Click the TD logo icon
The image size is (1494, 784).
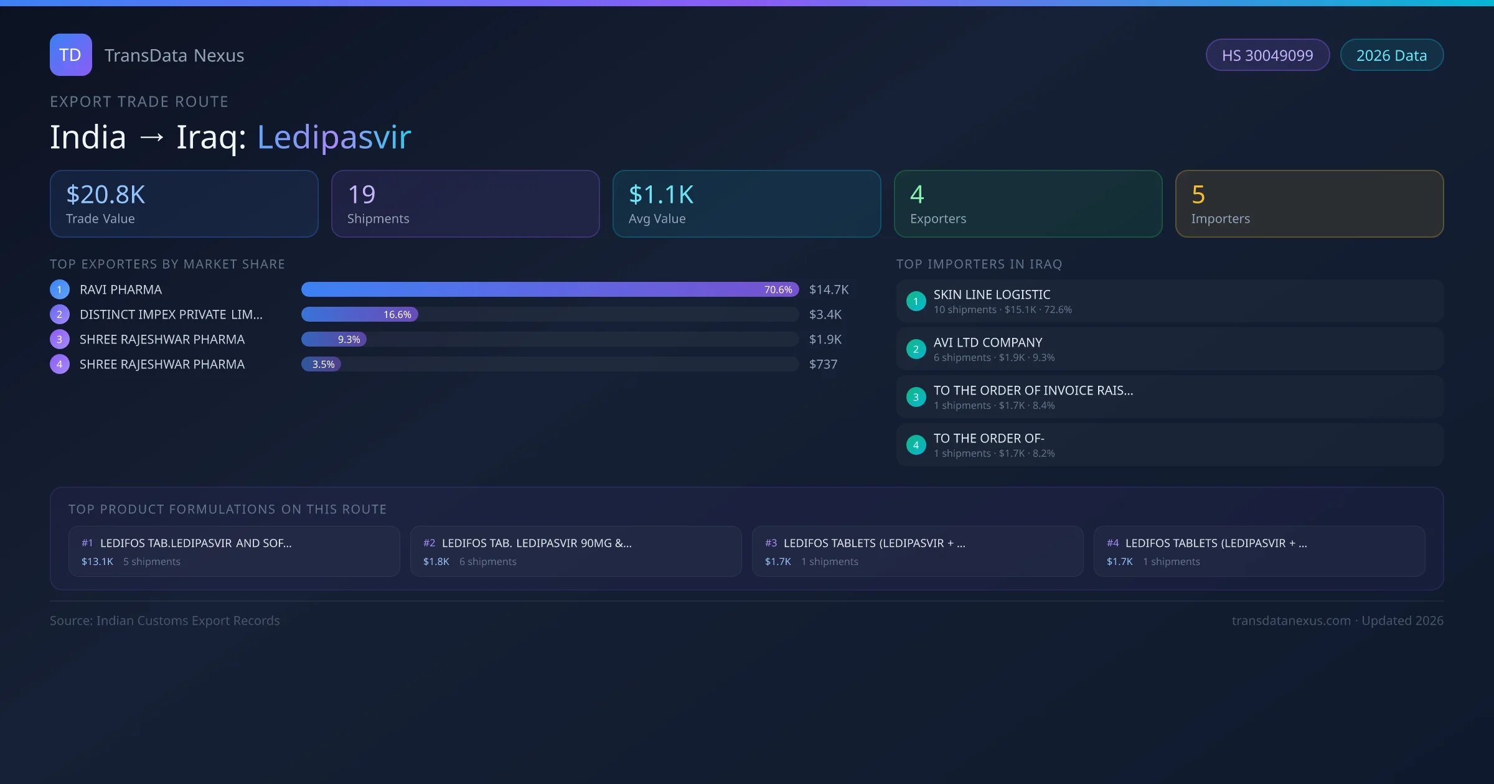coord(70,55)
